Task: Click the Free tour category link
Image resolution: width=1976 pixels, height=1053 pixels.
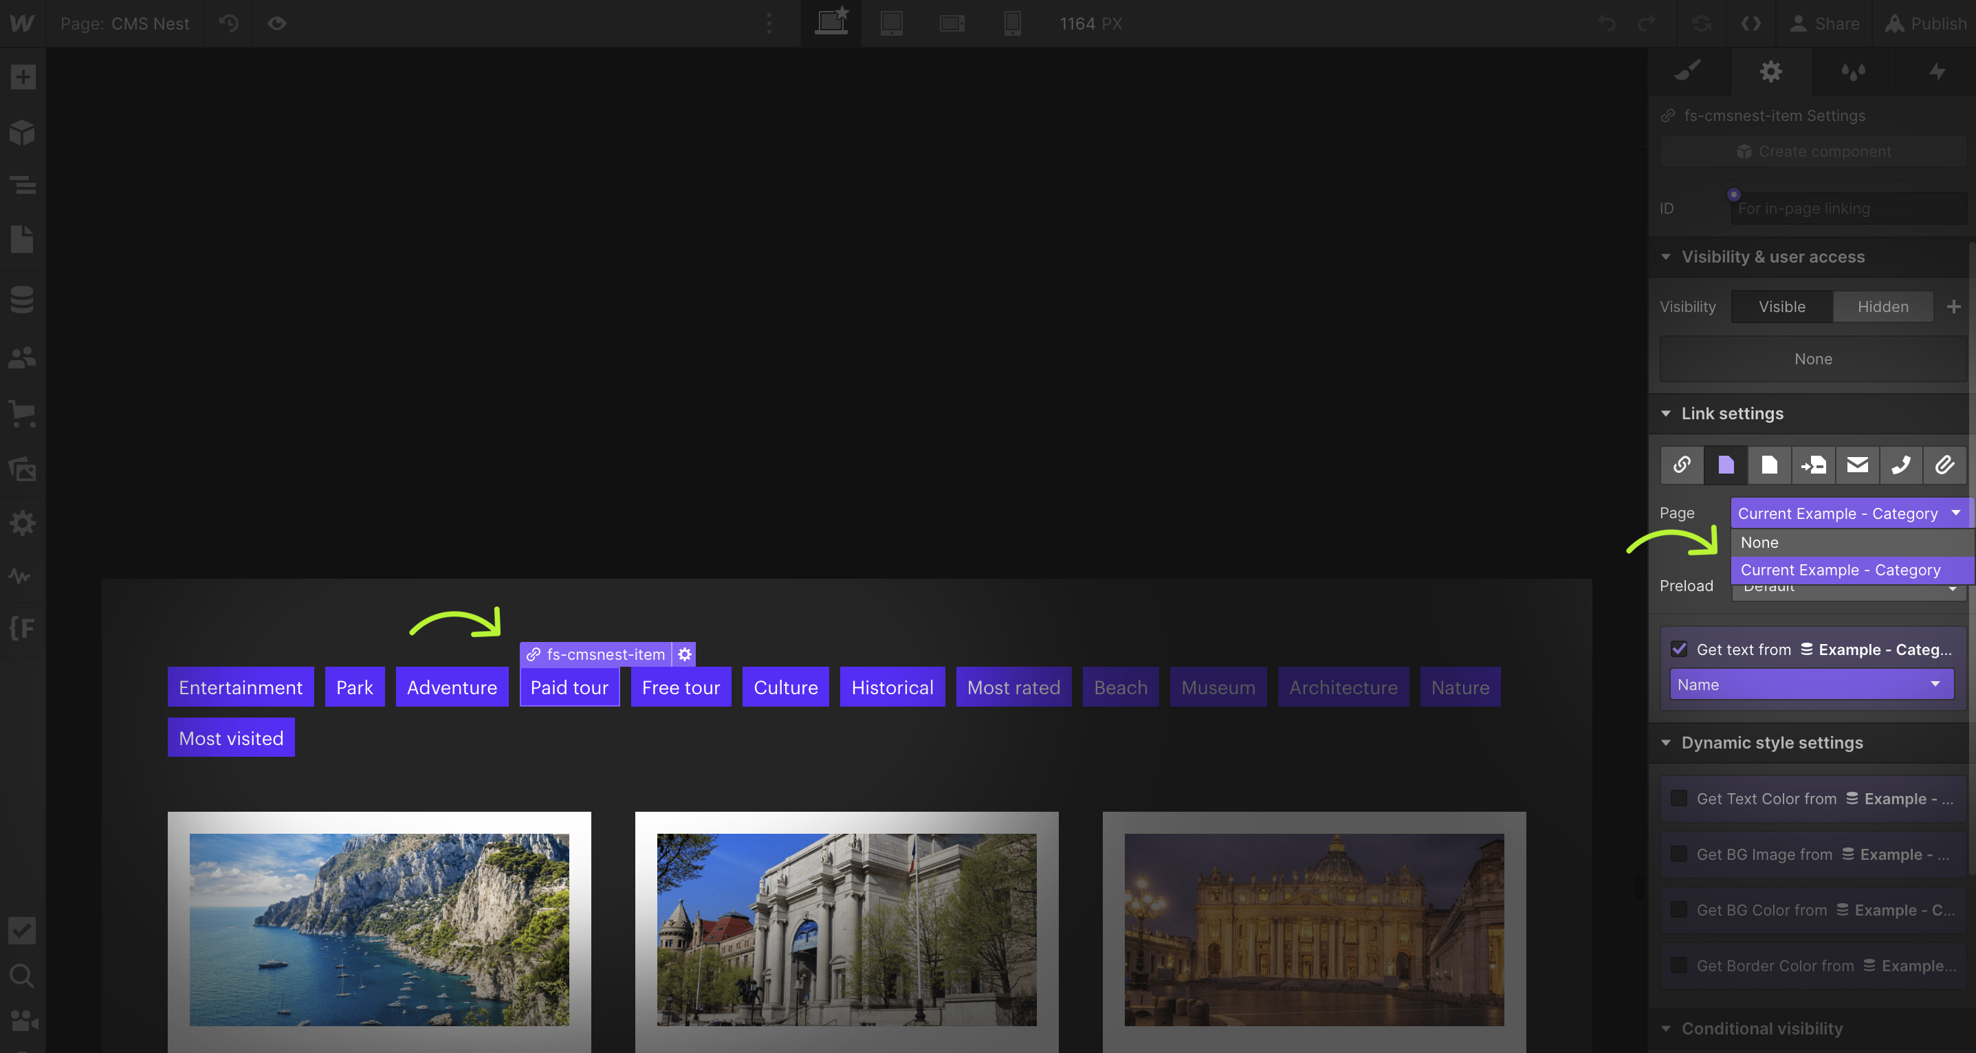Action: point(681,687)
